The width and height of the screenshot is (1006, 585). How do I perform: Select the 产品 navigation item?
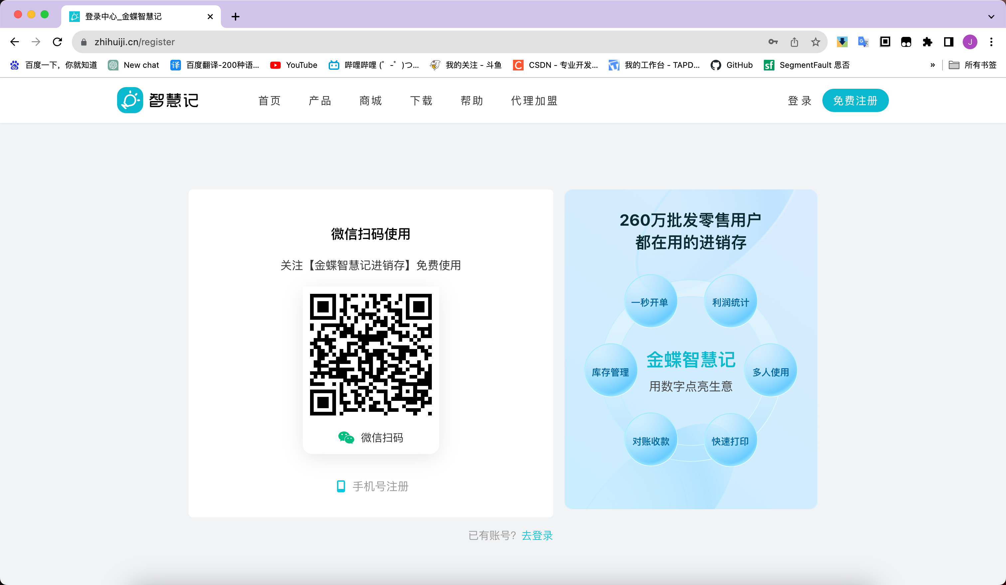click(x=320, y=100)
